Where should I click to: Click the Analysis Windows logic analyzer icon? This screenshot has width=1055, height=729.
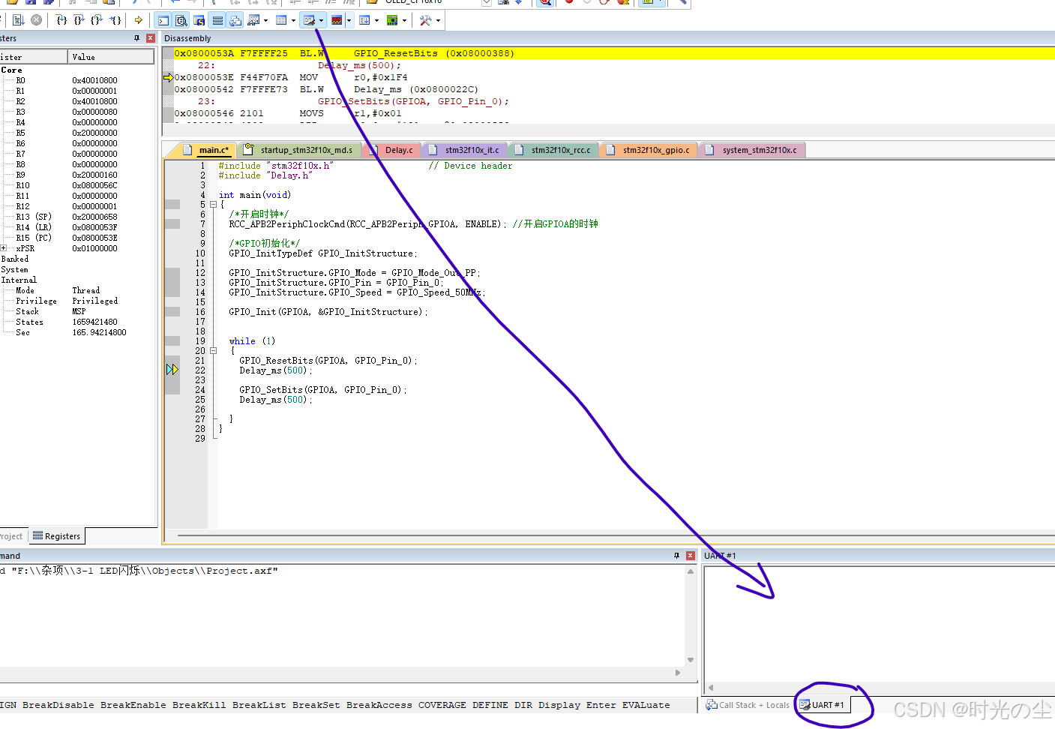point(337,20)
